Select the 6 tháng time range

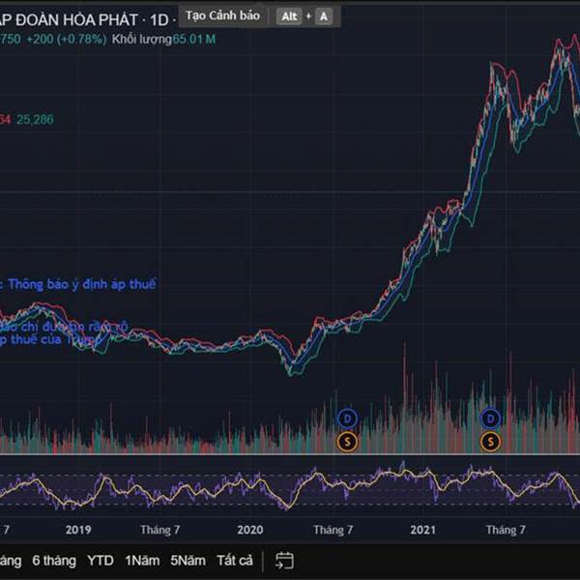(54, 561)
